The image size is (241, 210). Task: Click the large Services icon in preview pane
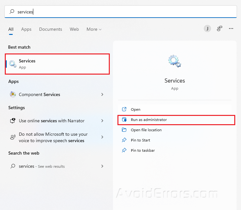click(174, 61)
